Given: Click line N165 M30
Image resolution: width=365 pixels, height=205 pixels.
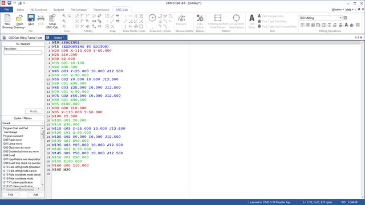Looking at the screenshot, I should pyautogui.click(x=61, y=170).
